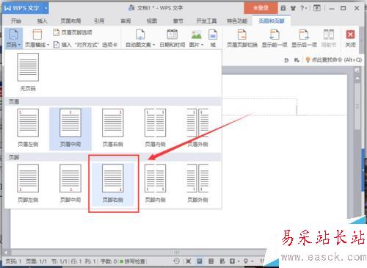367x268 pixels.
Task: Switch to the 审阅 tab
Action: pos(126,21)
